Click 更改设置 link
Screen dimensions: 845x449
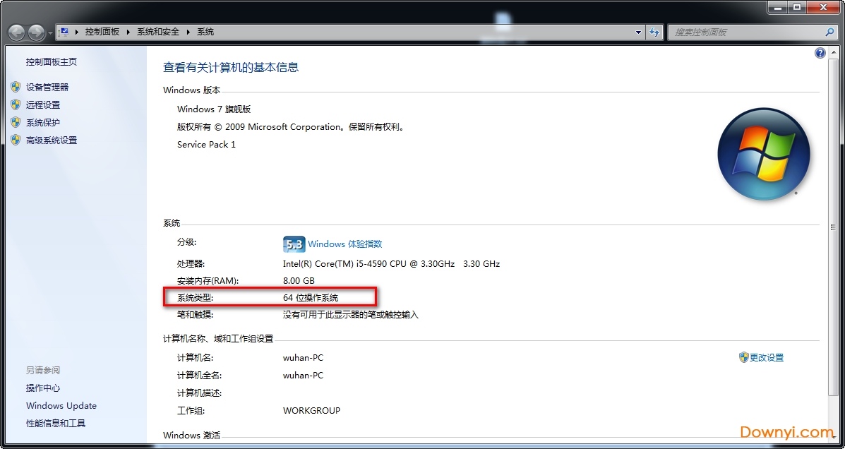767,357
